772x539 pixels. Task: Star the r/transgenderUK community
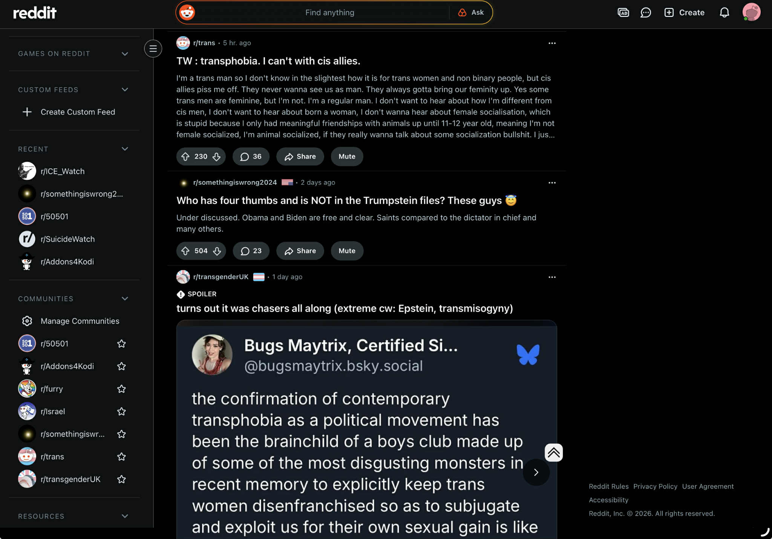[121, 479]
